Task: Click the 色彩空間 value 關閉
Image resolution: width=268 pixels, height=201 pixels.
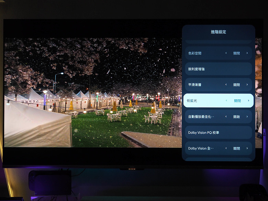Action: [236, 53]
